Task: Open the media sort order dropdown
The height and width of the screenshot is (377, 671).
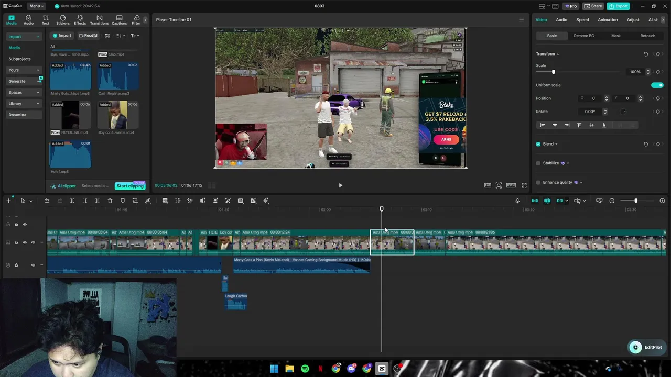Action: coord(121,36)
